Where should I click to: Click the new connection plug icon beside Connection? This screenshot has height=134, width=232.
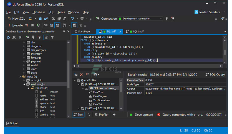coord(97,19)
